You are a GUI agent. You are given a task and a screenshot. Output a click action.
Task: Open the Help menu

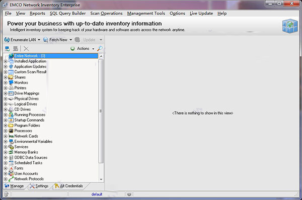pos(222,13)
